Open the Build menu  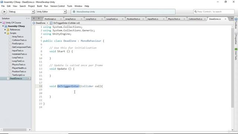pos(39,6)
